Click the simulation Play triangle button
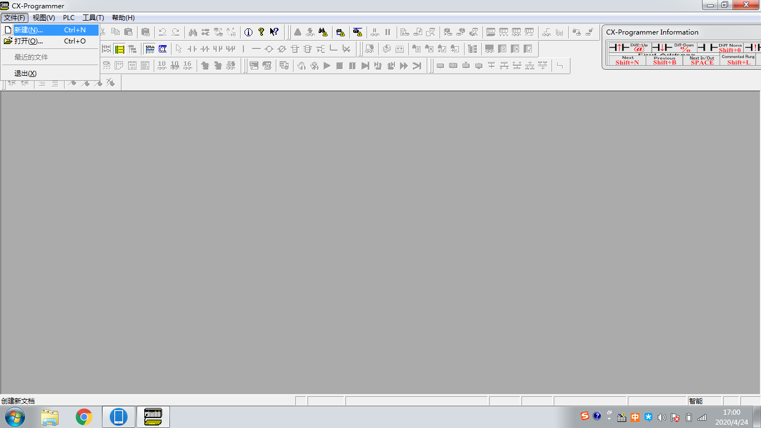The height and width of the screenshot is (428, 761). pyautogui.click(x=327, y=66)
